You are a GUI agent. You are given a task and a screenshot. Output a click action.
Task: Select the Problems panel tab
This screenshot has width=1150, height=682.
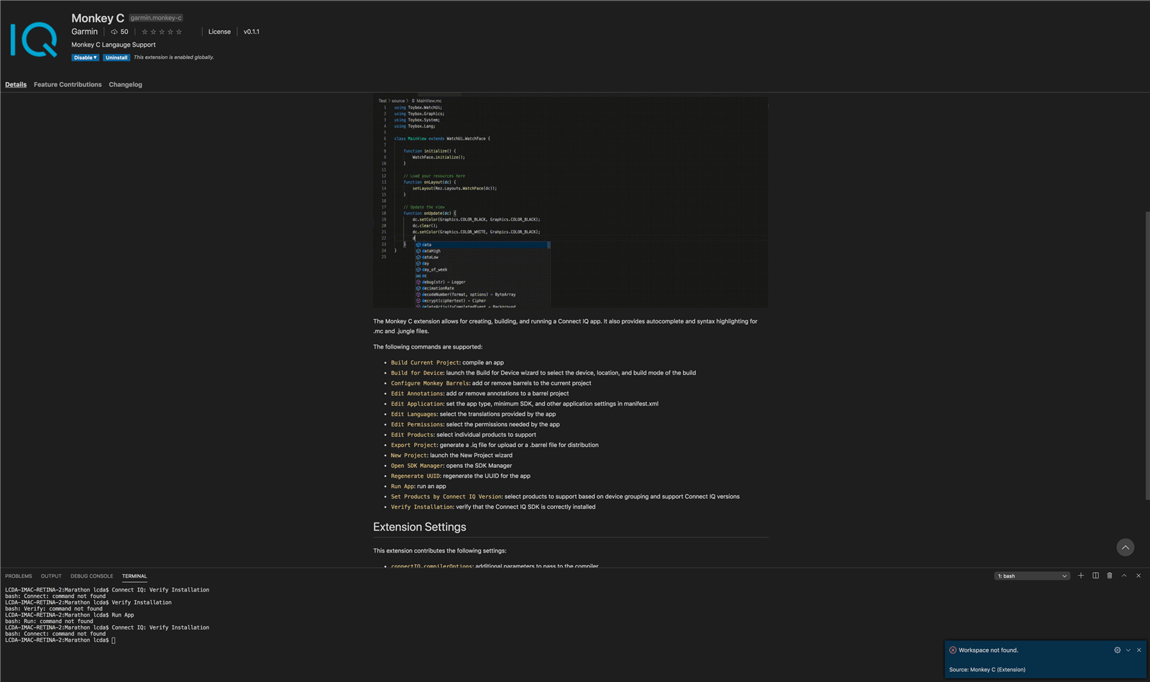19,576
